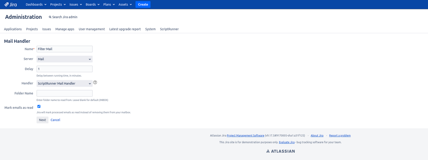Image resolution: width=428 pixels, height=160 pixels.
Task: Switch to the System admin tab
Action: pyautogui.click(x=151, y=29)
